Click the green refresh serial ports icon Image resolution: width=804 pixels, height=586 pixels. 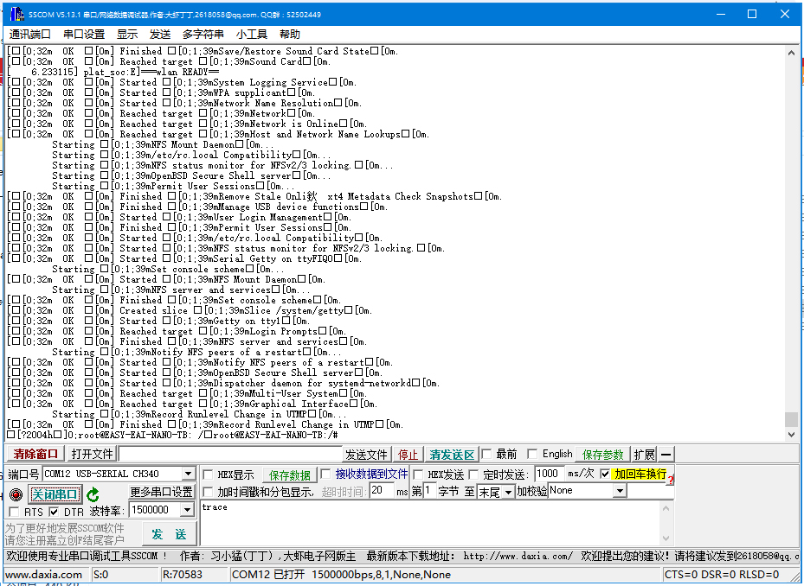click(x=93, y=494)
